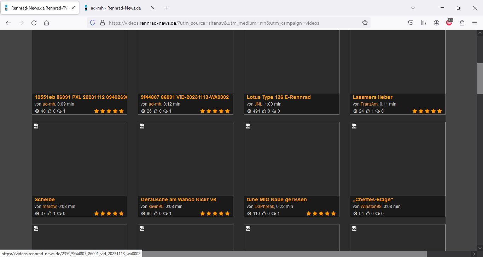The height and width of the screenshot is (257, 483).
Task: Open the Firefox application menu
Action: (475, 23)
